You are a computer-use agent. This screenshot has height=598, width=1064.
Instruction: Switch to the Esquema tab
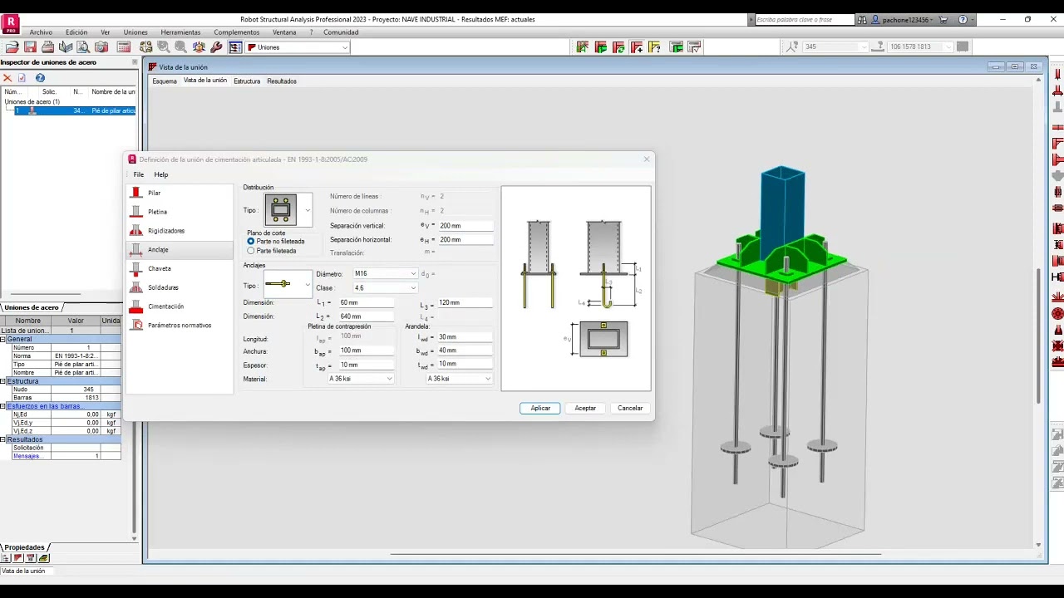pos(165,81)
